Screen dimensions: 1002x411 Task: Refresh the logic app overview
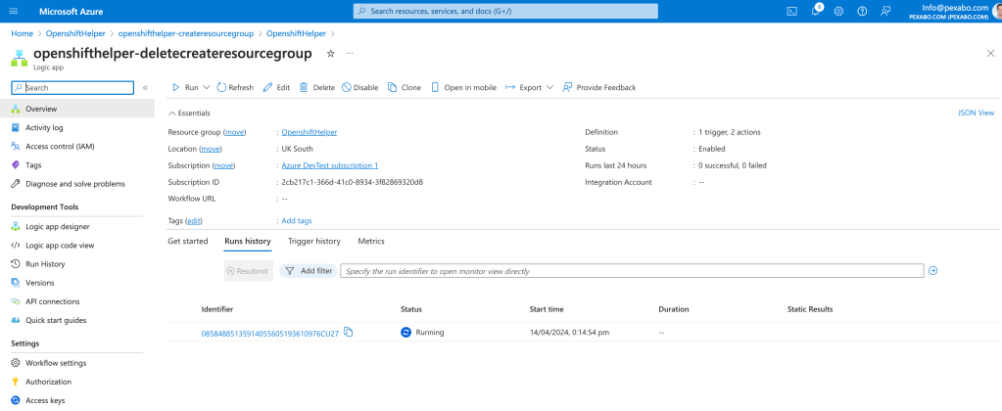click(x=236, y=87)
